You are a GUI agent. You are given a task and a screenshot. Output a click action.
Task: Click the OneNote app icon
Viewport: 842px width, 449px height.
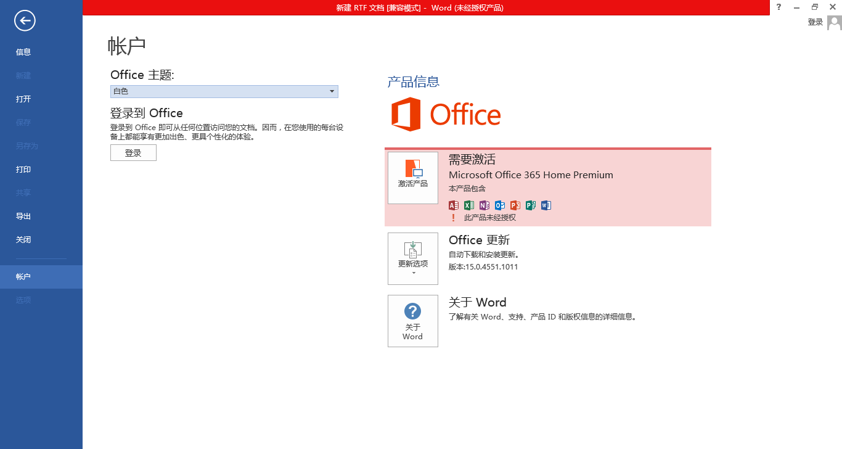[x=484, y=205]
